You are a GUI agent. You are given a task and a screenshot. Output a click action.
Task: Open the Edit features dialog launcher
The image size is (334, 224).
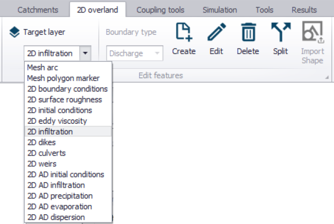(327, 78)
